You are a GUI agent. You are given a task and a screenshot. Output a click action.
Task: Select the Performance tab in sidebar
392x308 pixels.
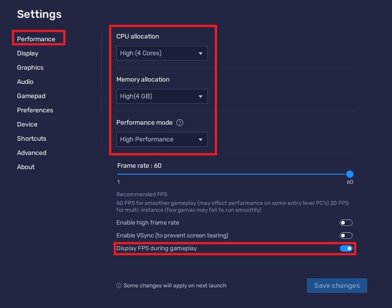click(x=36, y=39)
